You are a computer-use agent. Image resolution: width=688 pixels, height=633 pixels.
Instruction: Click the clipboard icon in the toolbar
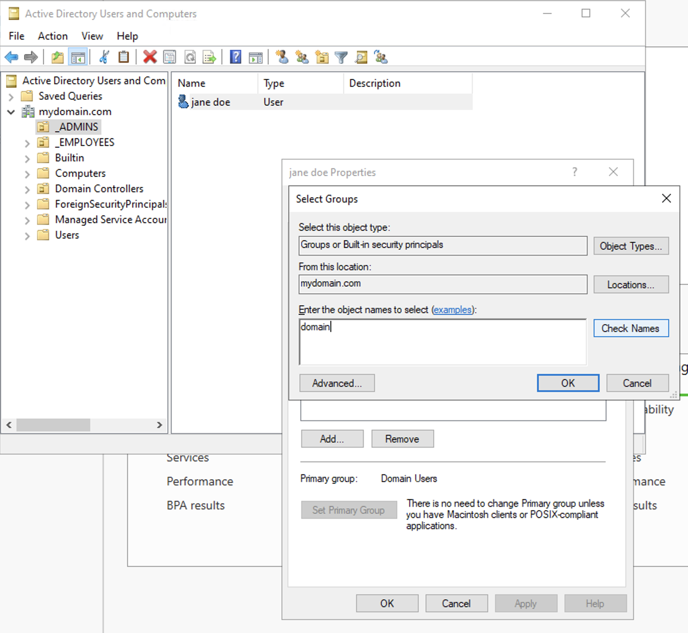click(124, 57)
